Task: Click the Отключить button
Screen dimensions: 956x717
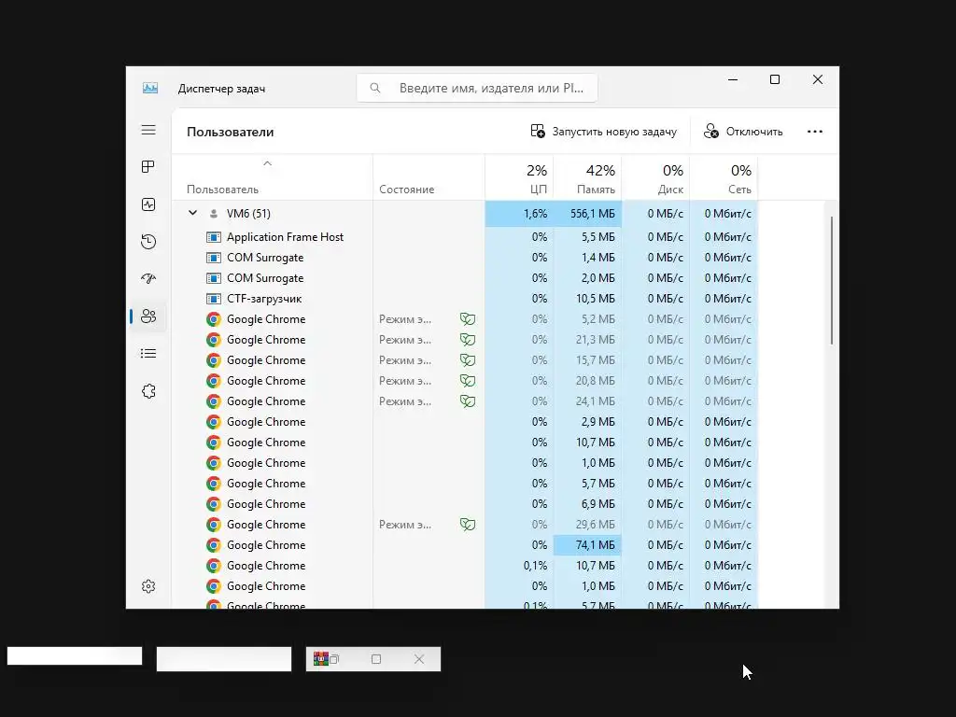Action: 743,132
